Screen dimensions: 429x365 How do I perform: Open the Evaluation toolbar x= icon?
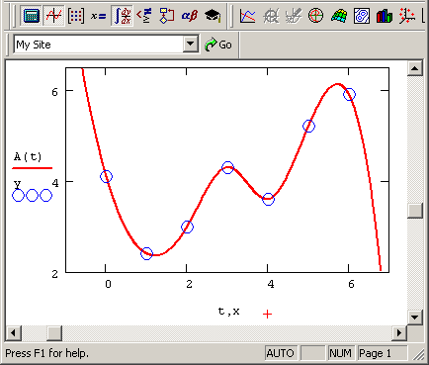click(99, 16)
